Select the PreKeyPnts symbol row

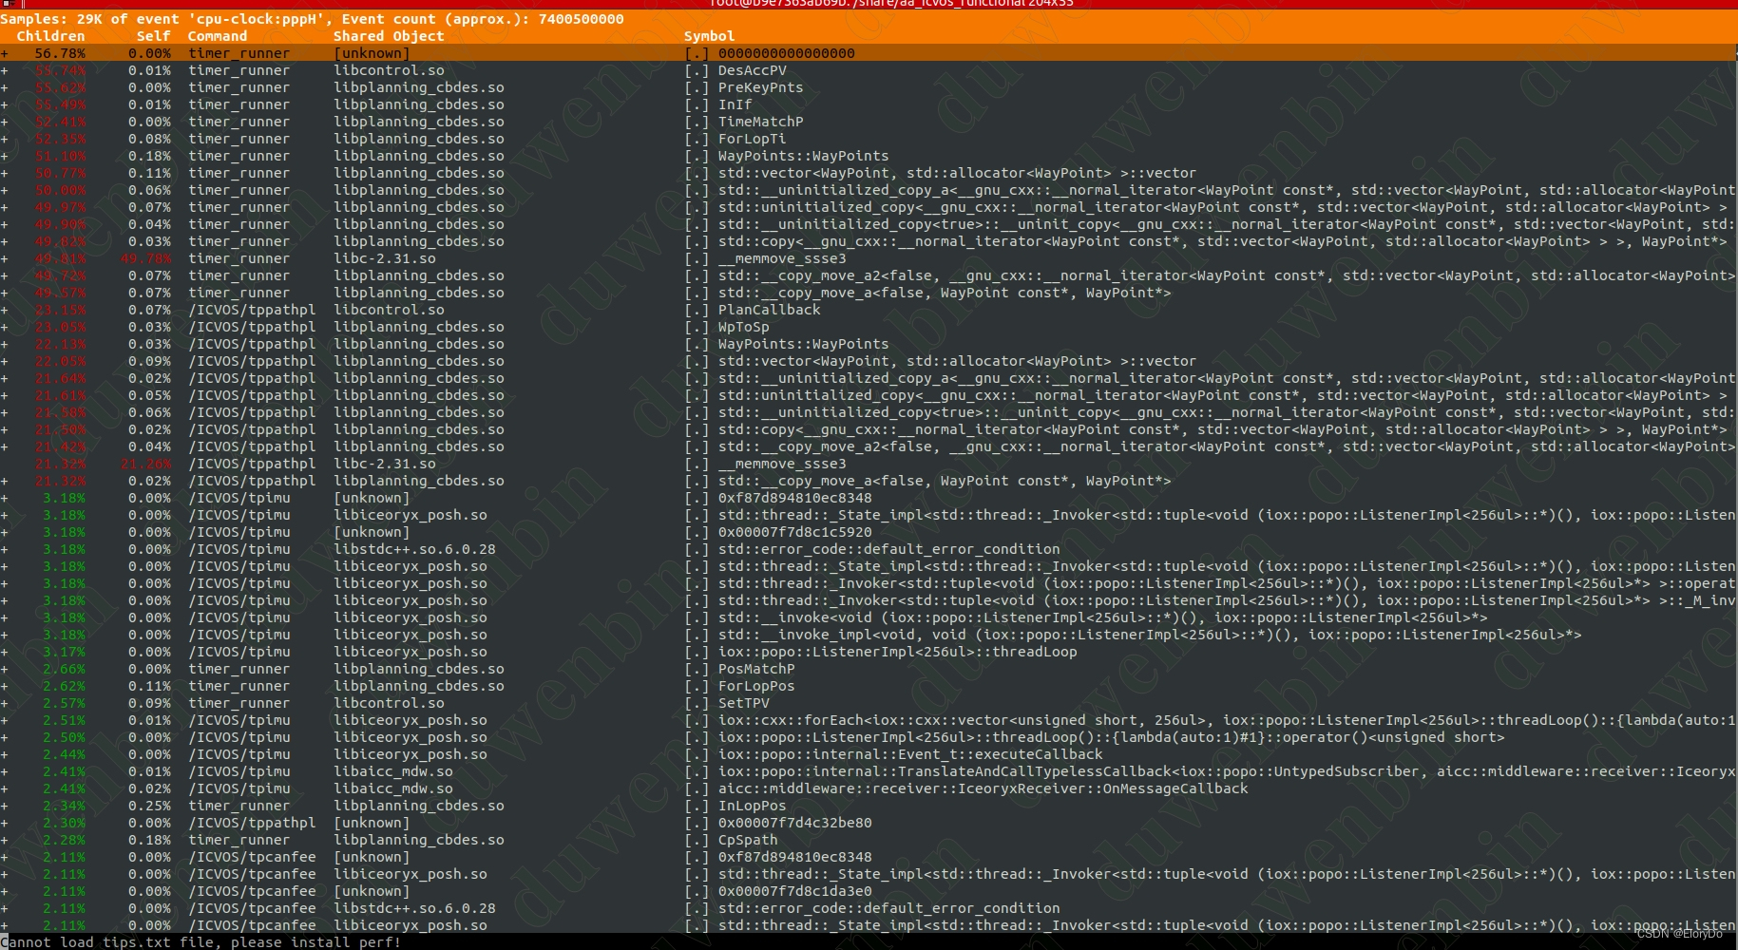[x=760, y=87]
